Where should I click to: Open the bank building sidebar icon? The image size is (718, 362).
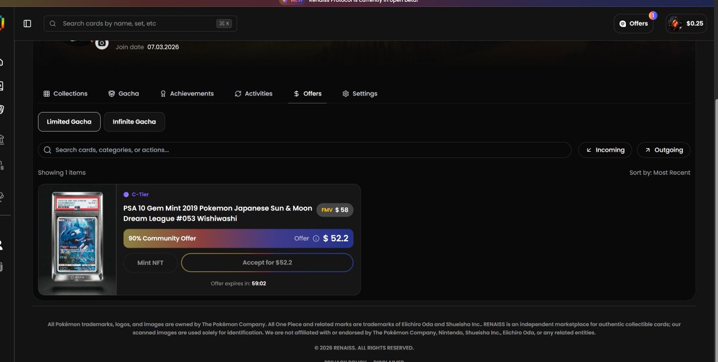(2, 140)
